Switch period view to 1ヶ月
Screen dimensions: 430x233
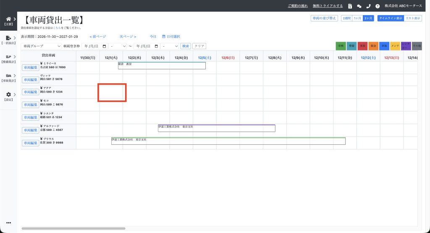pos(357,18)
